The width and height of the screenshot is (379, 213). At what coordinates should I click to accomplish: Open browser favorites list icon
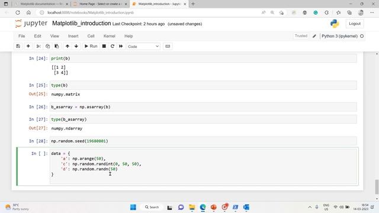click(x=338, y=12)
